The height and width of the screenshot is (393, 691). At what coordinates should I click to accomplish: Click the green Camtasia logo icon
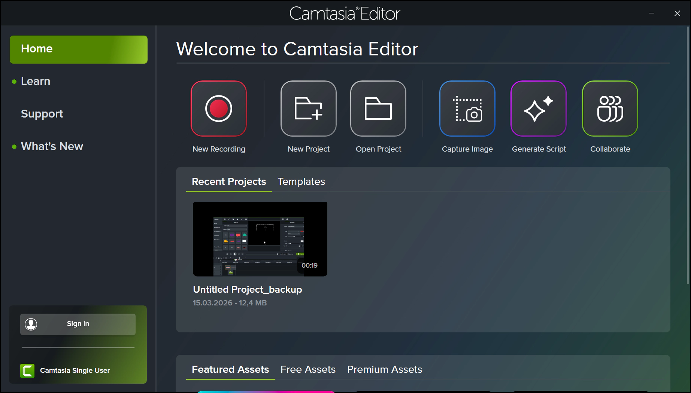27,371
